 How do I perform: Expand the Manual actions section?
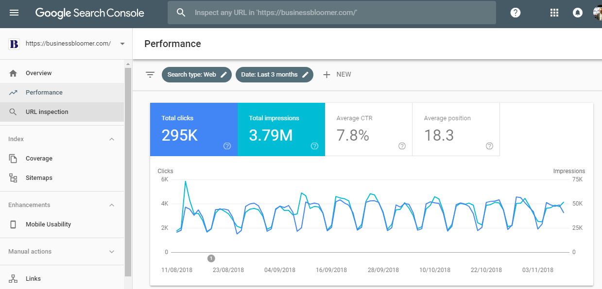pos(112,252)
